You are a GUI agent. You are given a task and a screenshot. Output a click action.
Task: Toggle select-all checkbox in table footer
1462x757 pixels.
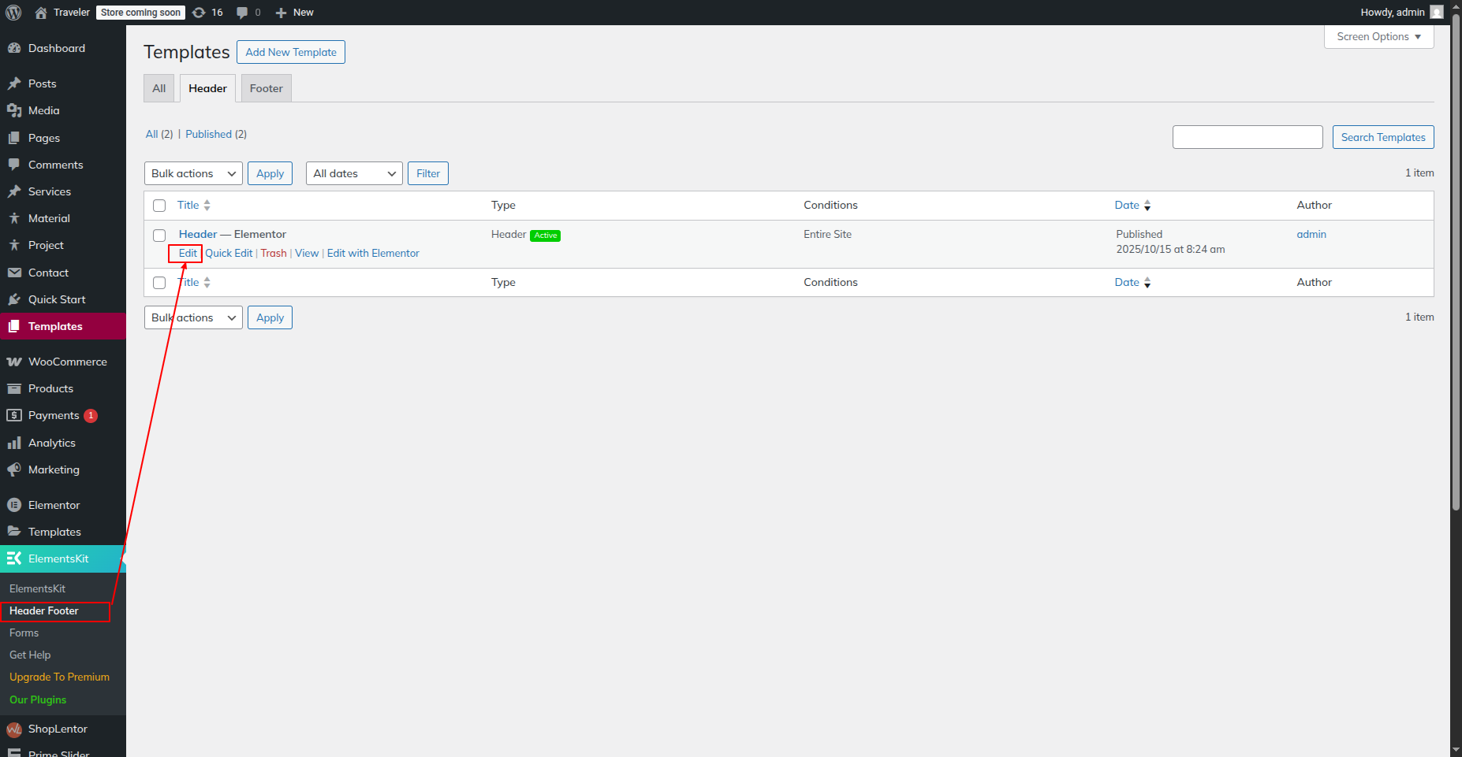pos(159,283)
